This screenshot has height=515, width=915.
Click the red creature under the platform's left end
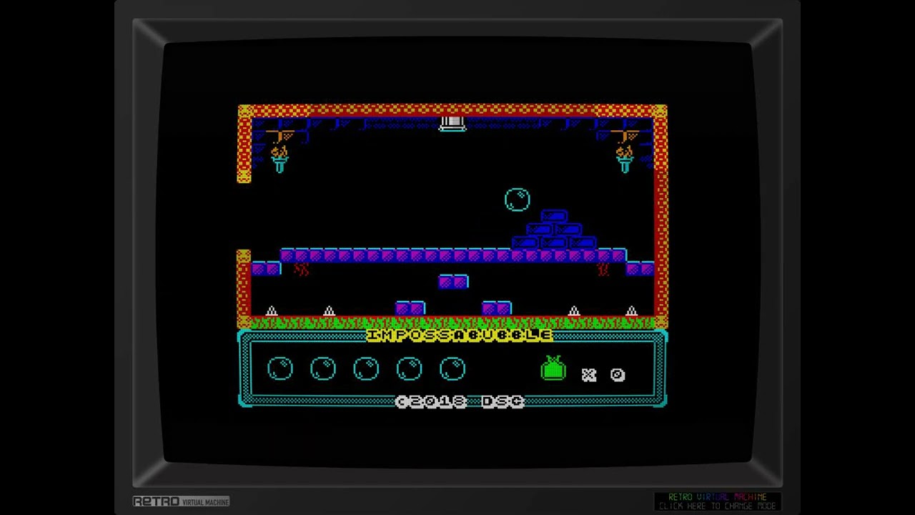(302, 269)
